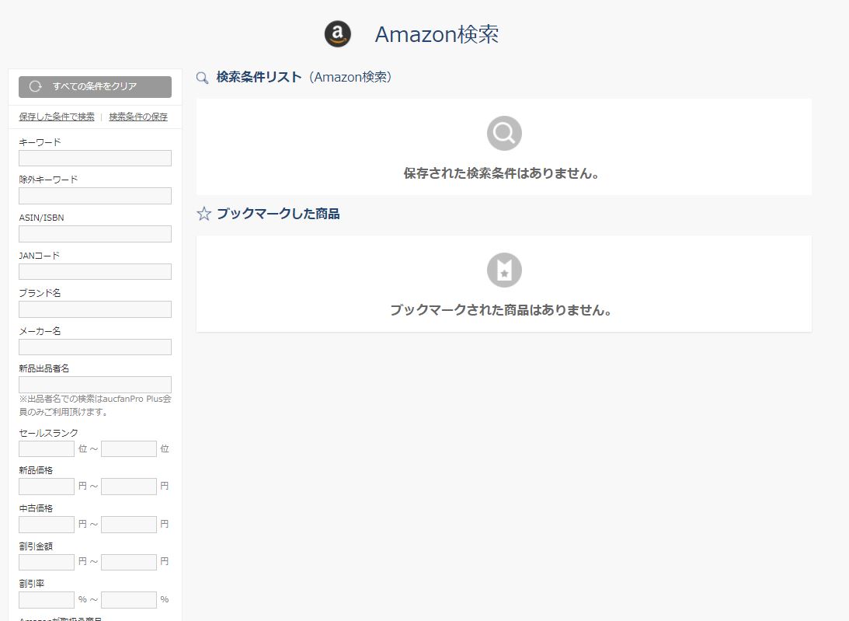
Task: Click the large gray search placeholder icon
Action: [x=504, y=134]
